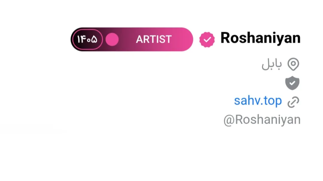Viewport: 323px width, 181px height.
Task: Tap the outlined oval containing ۱۴۰۵
Action: 87,39
